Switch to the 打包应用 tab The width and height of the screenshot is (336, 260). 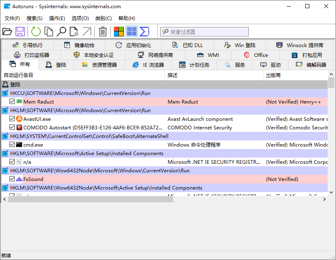pos(306,55)
